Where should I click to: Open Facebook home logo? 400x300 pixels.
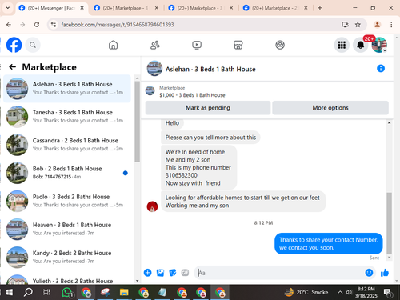[x=14, y=45]
